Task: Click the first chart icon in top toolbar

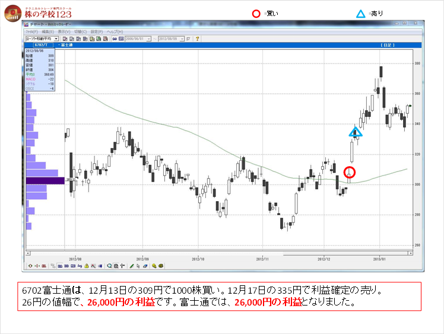Action: pos(64,39)
